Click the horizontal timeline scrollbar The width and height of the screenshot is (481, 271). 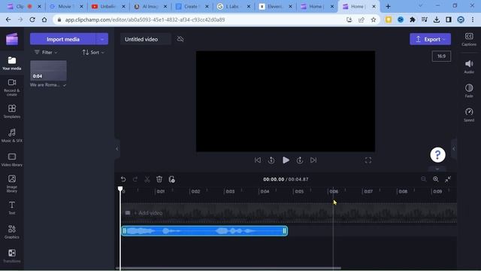[228, 268]
